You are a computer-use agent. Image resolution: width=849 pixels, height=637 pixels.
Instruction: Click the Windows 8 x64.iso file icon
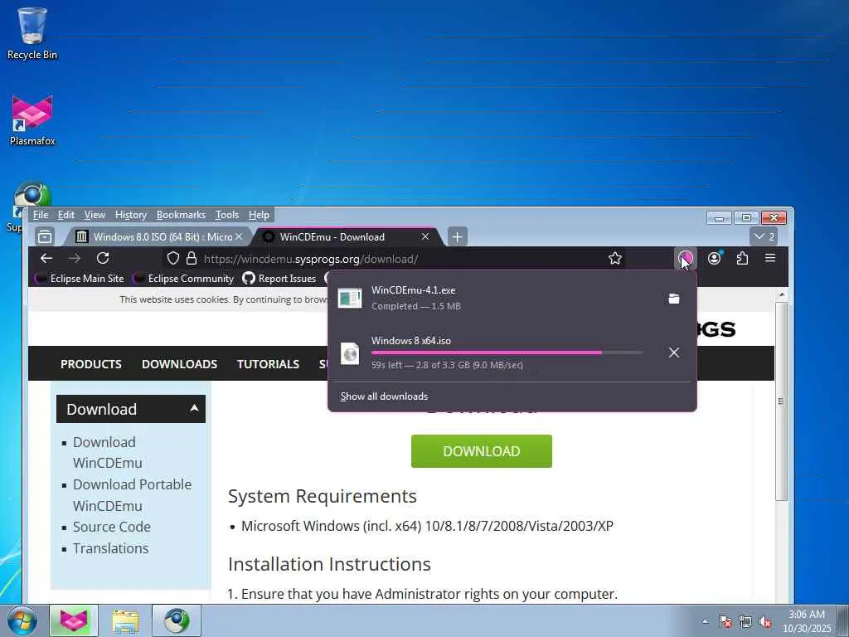[350, 353]
